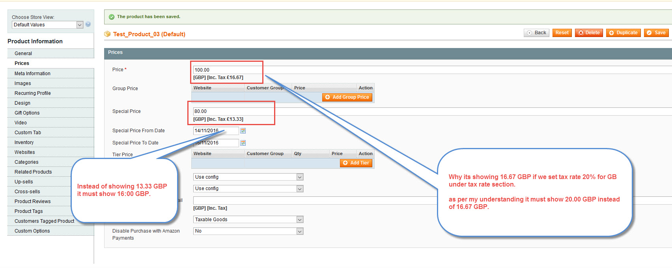Open the Custom Options tab
This screenshot has width=672, height=268.
click(32, 231)
